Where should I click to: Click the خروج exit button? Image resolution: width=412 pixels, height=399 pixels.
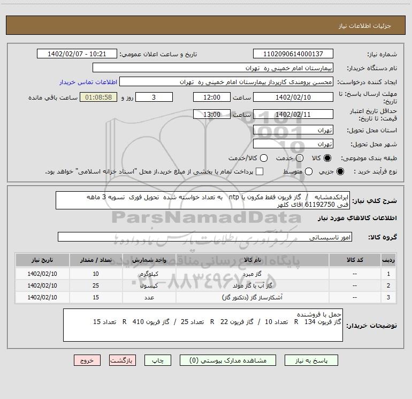point(87,360)
